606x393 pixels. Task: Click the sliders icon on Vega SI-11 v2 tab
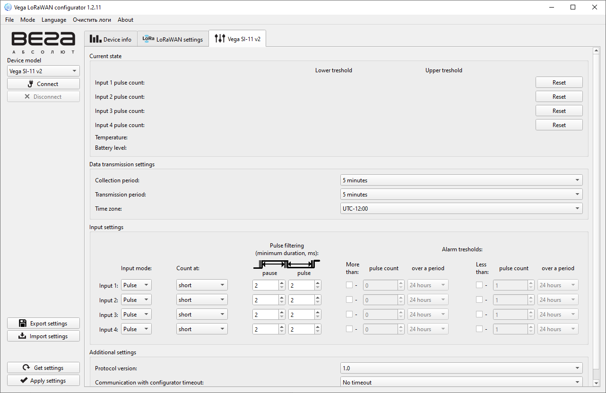tap(220, 39)
